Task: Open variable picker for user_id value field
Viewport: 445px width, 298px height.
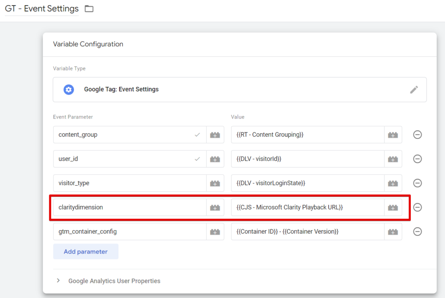Action: pyautogui.click(x=393, y=159)
